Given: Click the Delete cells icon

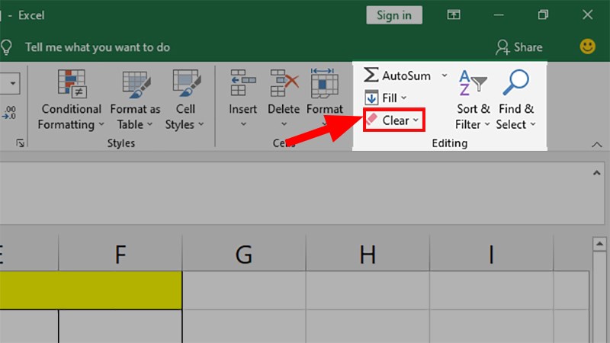Looking at the screenshot, I should pyautogui.click(x=284, y=83).
